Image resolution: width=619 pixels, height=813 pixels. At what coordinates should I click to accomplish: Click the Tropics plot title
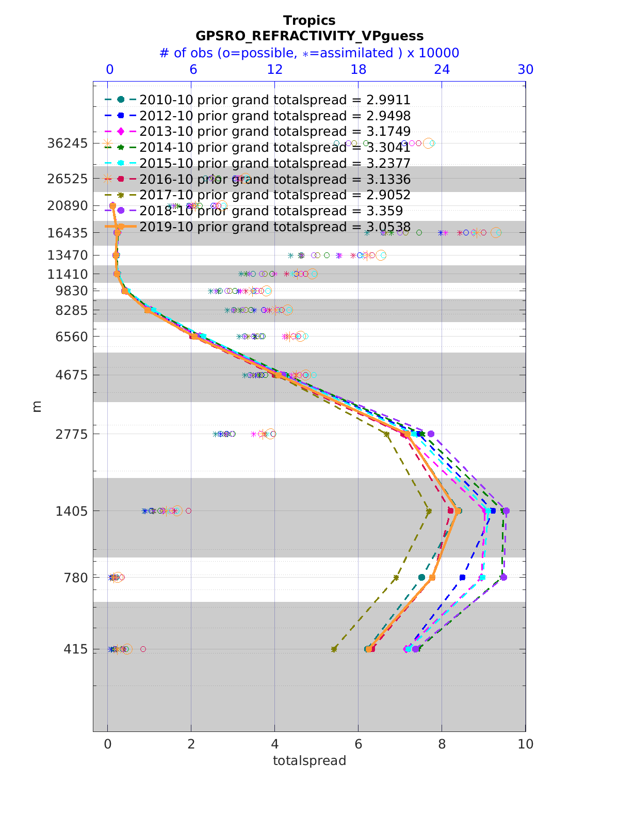(x=309, y=21)
